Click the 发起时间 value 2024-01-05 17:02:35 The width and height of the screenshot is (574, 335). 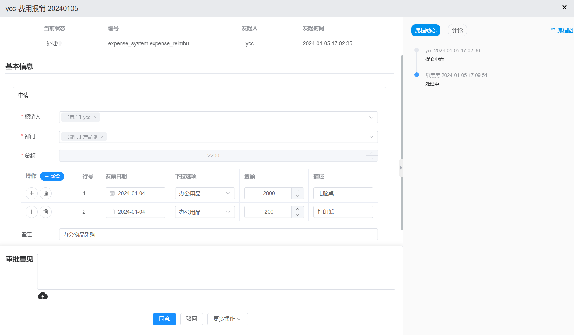[327, 43]
